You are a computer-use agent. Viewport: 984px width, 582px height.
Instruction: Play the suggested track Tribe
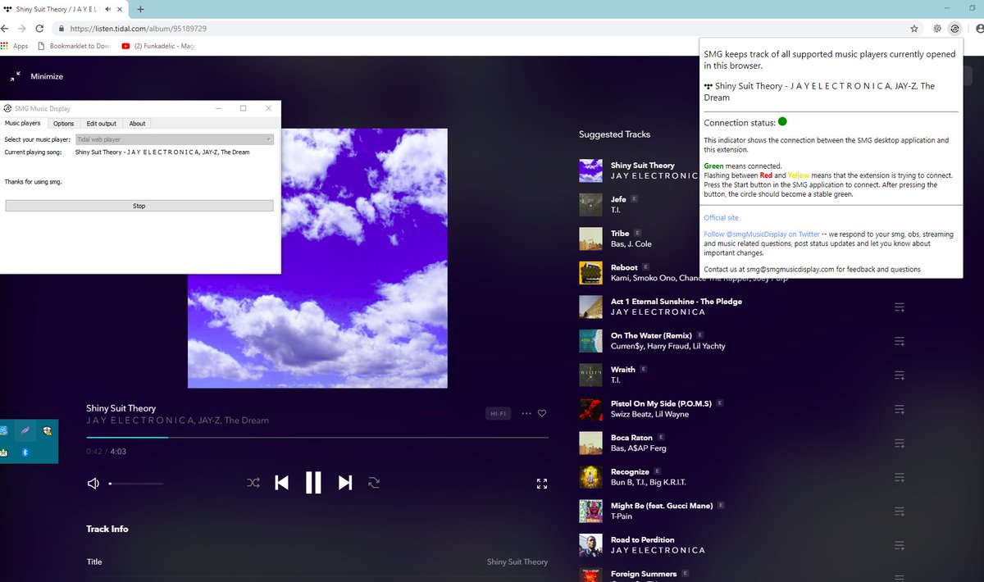tap(620, 233)
